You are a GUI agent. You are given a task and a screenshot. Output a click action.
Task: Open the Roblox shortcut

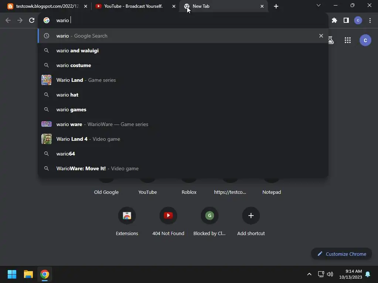[x=189, y=192]
